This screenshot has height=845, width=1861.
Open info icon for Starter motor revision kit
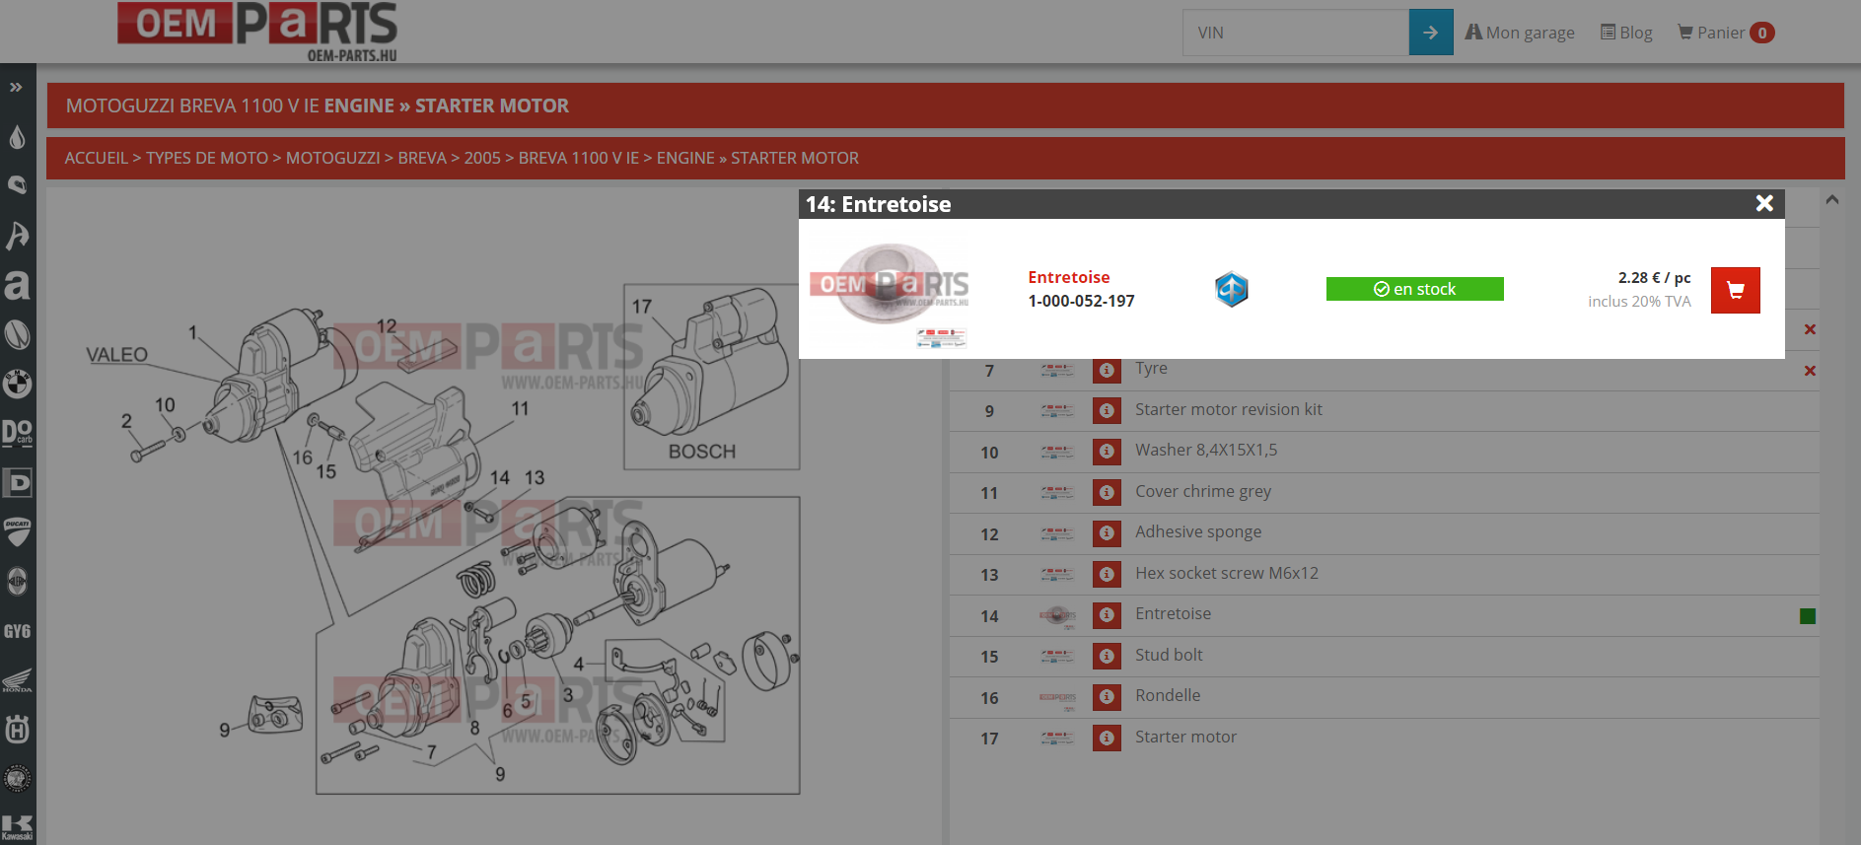coord(1107,410)
